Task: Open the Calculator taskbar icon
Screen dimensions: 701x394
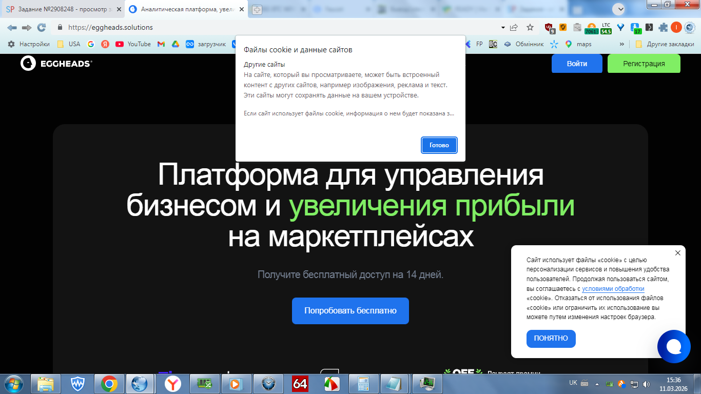Action: tap(364, 383)
